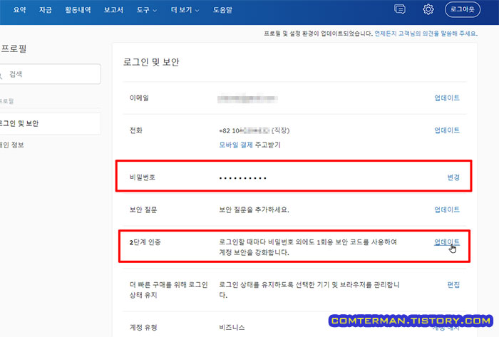
Task: Open the 모바일 결제 link
Action: (x=236, y=145)
